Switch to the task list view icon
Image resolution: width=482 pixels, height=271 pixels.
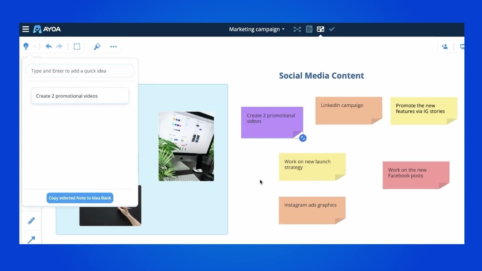pyautogui.click(x=309, y=29)
